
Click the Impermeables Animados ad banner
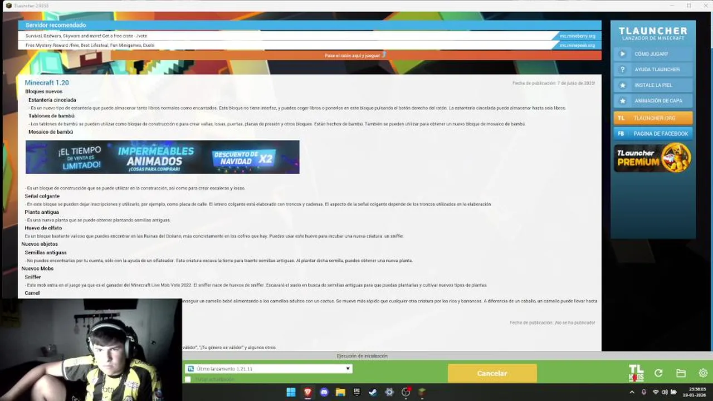pyautogui.click(x=162, y=157)
